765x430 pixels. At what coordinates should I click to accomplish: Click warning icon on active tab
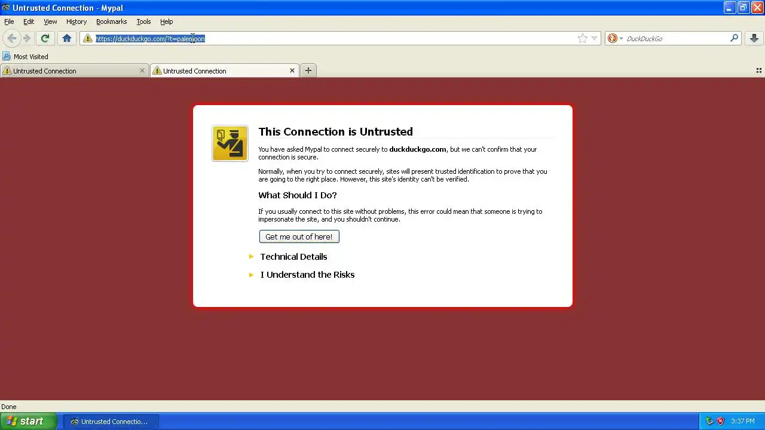tap(157, 70)
